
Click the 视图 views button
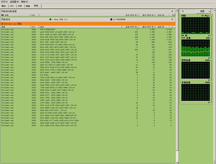(202, 11)
